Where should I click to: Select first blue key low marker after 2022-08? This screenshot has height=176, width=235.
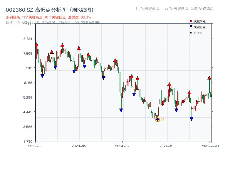[42, 76]
